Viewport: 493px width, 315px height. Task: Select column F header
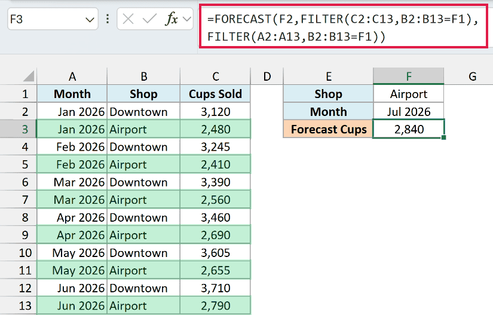tap(408, 77)
